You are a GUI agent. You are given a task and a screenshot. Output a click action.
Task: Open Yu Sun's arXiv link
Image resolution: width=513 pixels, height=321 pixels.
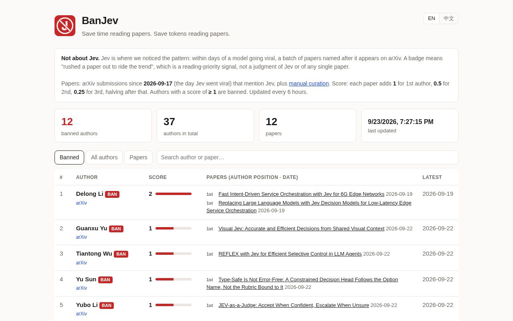point(81,288)
